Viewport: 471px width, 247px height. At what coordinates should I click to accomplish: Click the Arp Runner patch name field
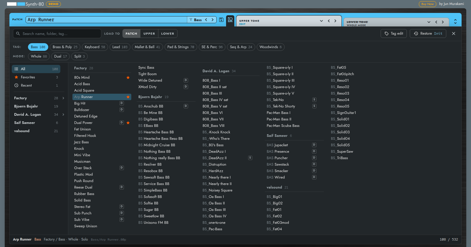(106, 20)
